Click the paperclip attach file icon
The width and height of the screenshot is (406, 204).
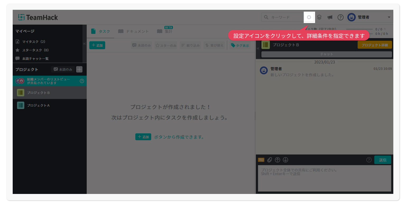click(x=269, y=160)
